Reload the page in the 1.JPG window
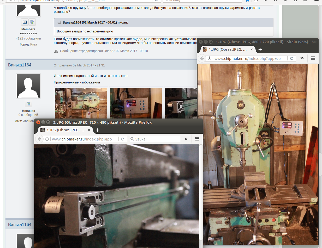 tap(292, 58)
